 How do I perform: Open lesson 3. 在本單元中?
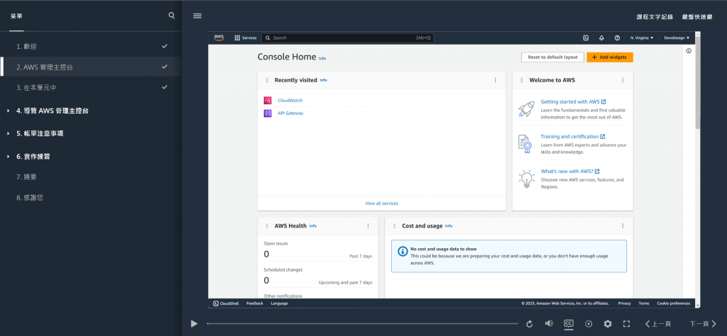[x=90, y=87]
